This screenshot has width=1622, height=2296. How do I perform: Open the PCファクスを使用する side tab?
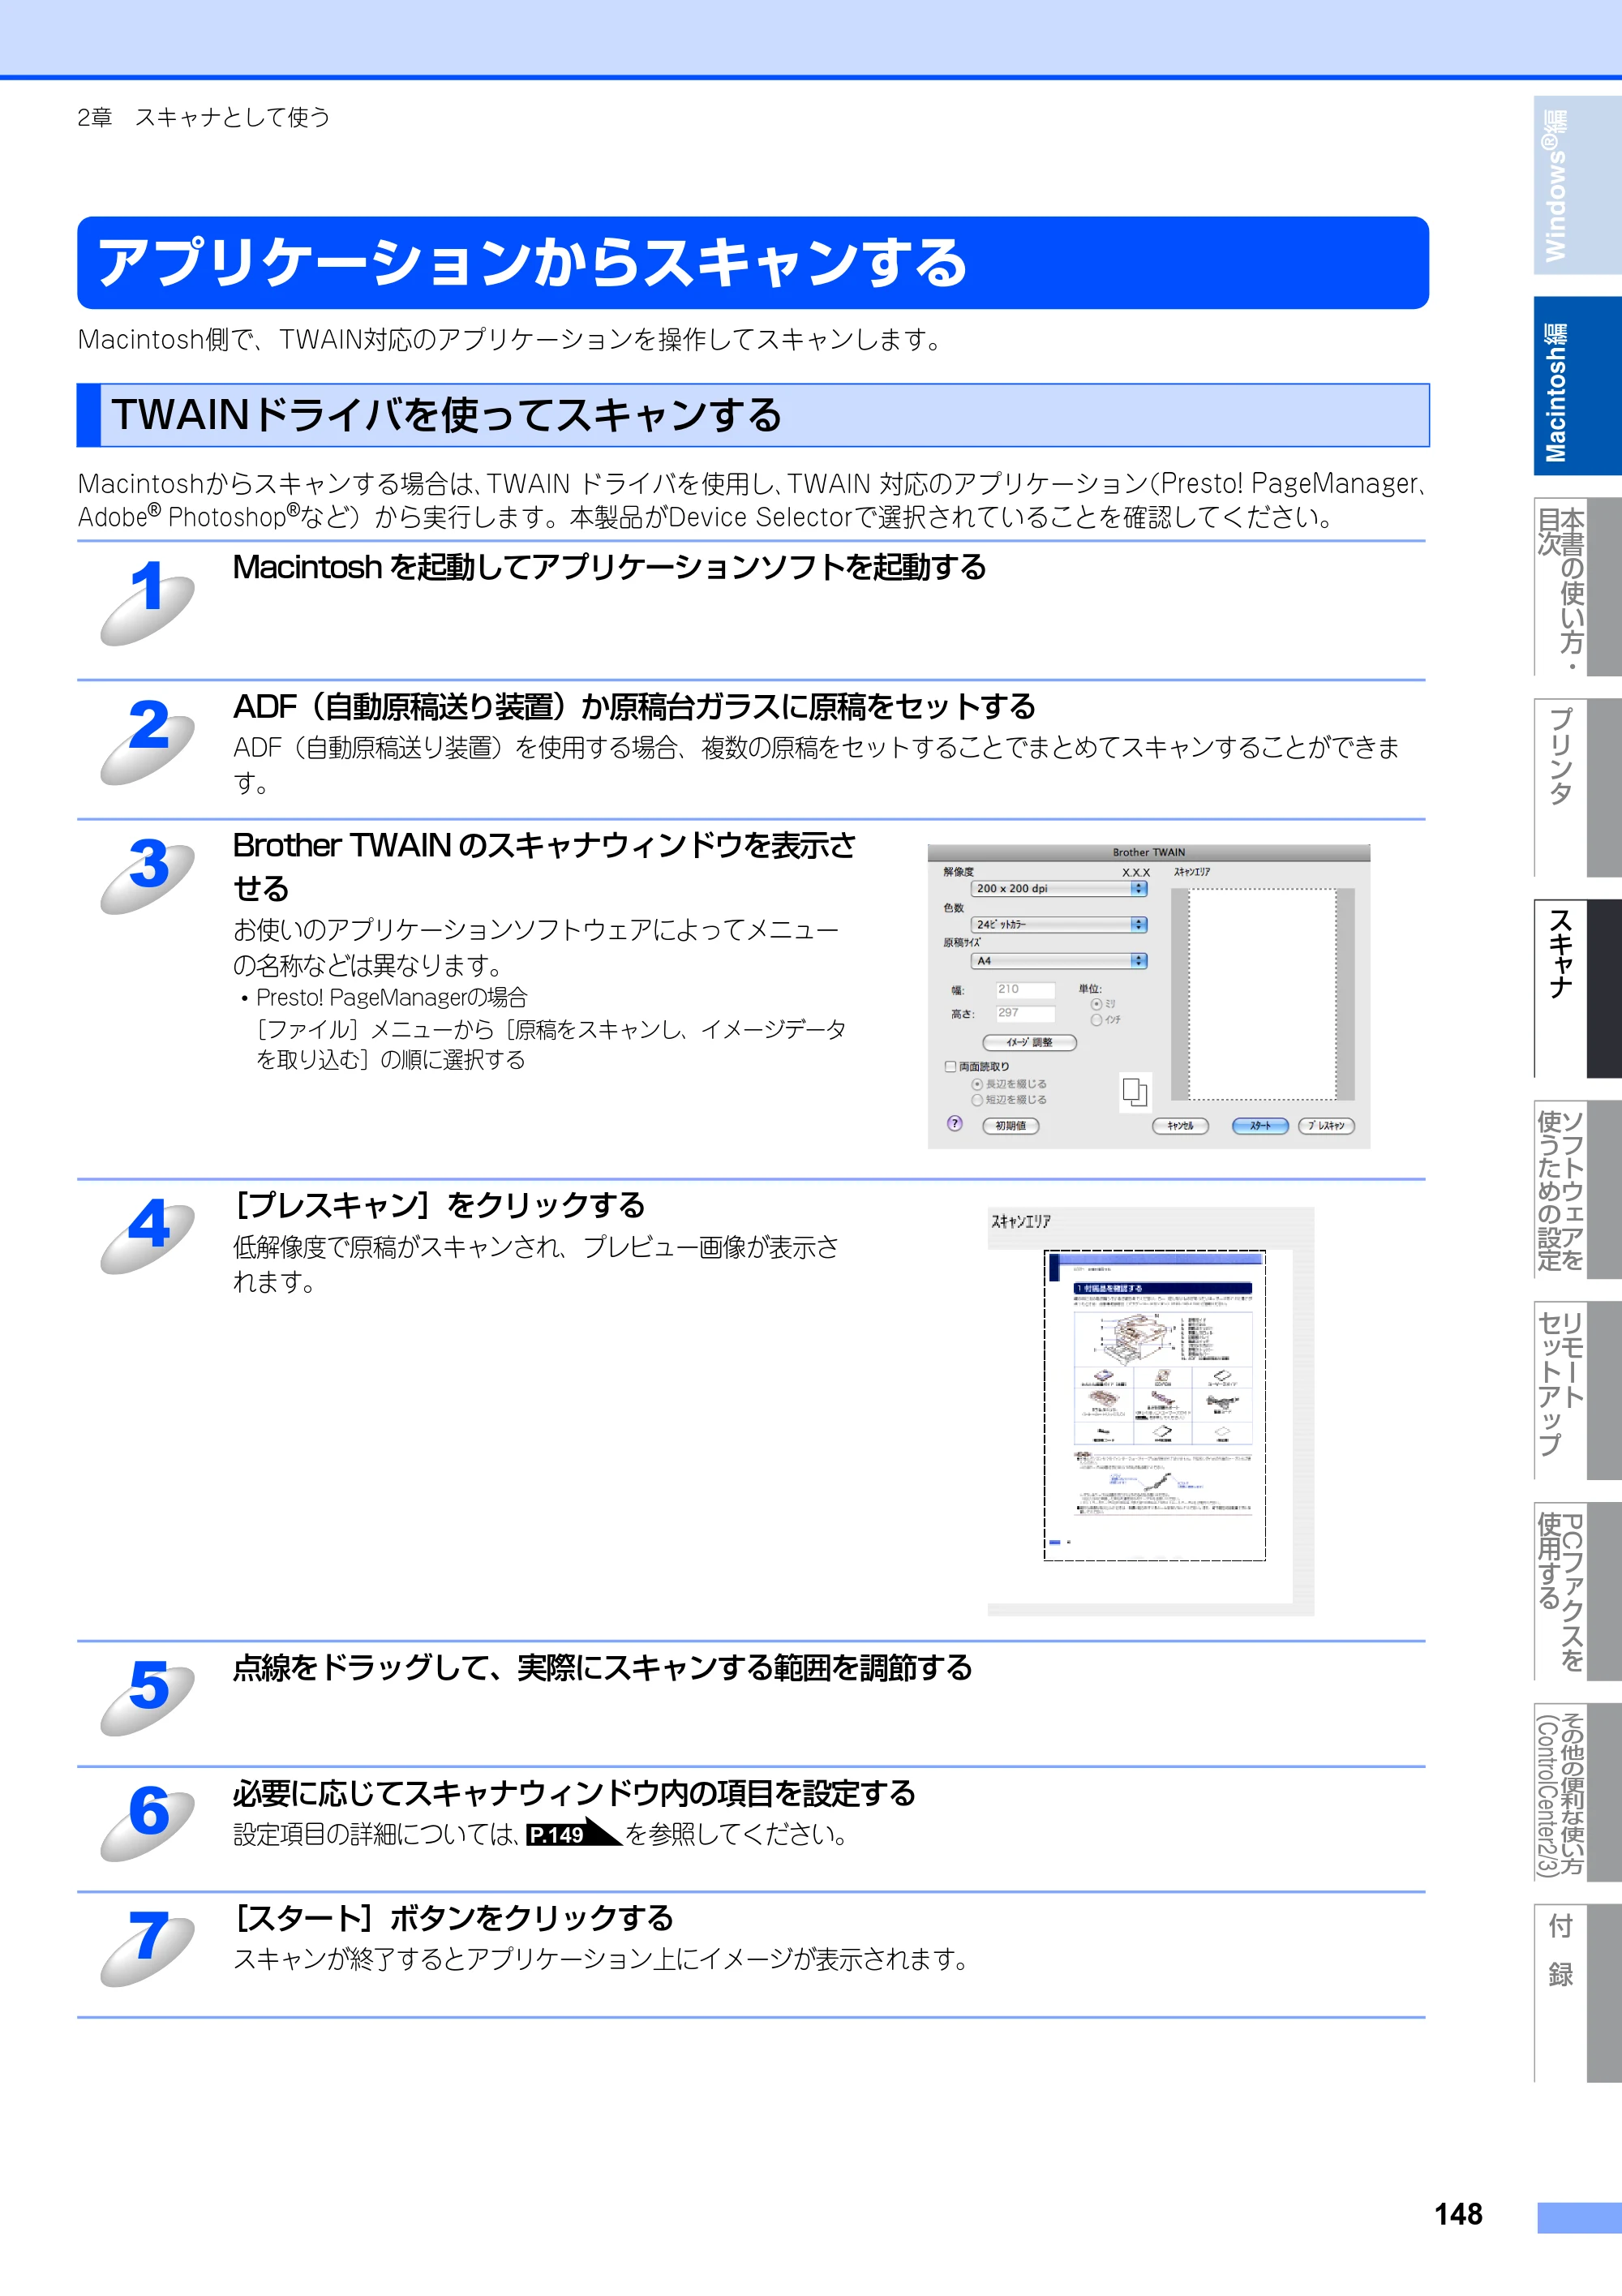point(1577,1592)
